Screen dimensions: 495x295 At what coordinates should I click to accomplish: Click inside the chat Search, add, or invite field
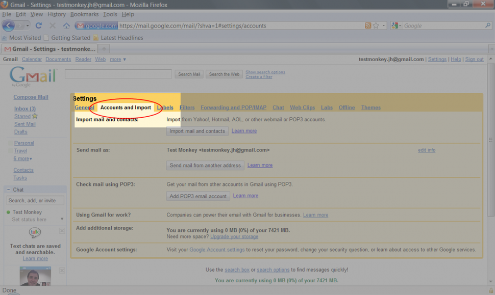(x=35, y=201)
